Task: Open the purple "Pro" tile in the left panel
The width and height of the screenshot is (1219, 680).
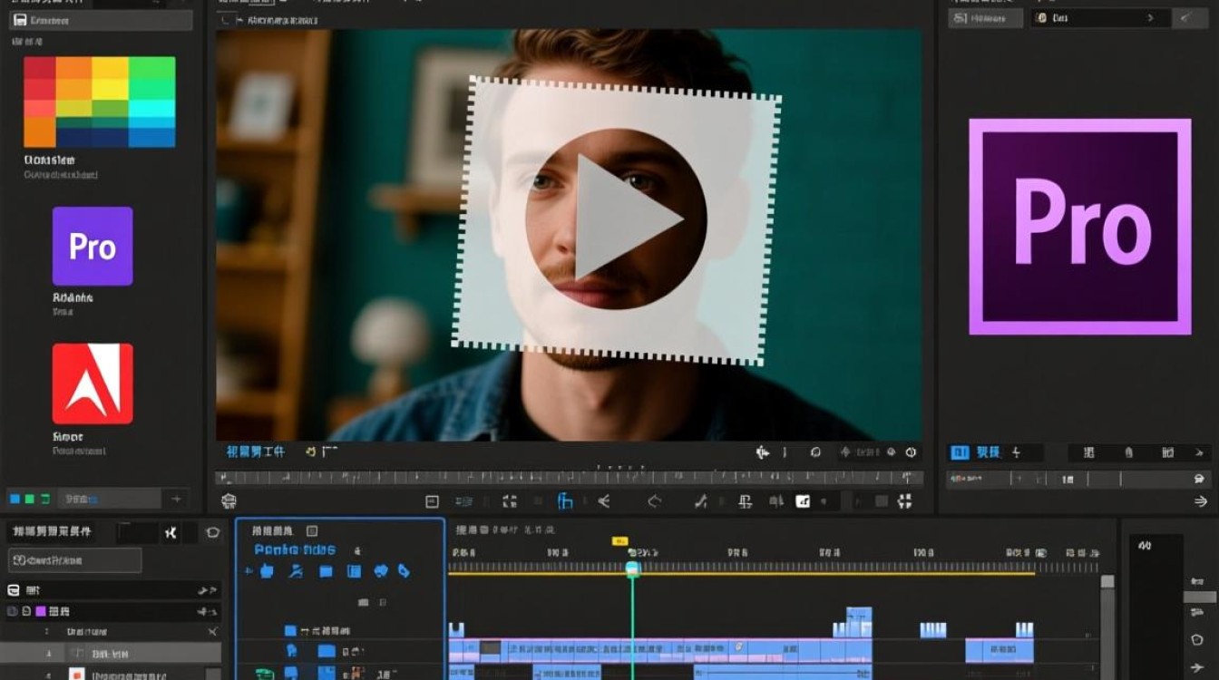Action: (93, 247)
